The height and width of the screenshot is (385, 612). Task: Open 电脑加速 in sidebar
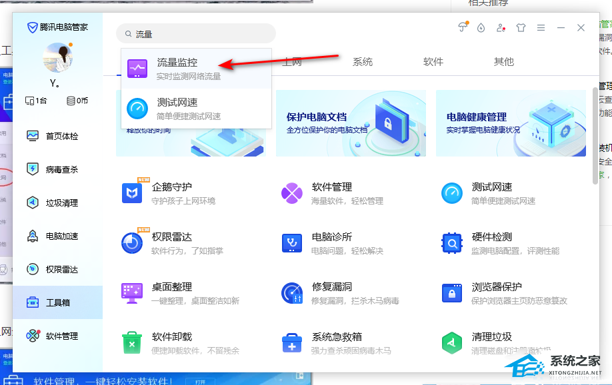(x=58, y=236)
